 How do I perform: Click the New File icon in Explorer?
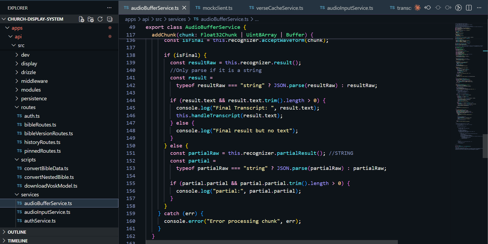coord(81,19)
